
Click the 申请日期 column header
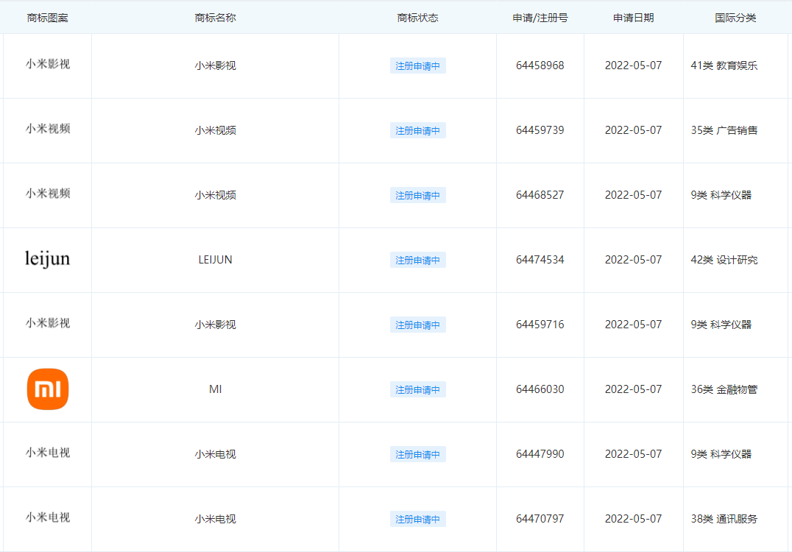point(634,18)
